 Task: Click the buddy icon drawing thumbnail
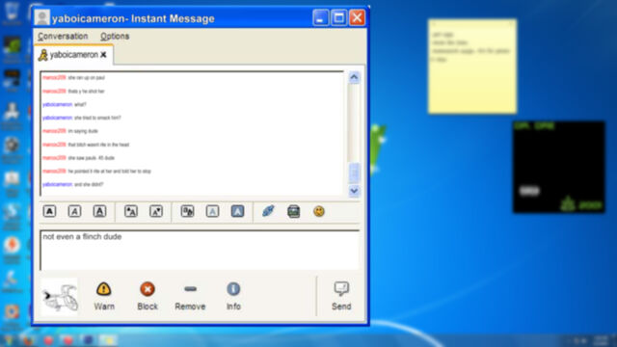[x=59, y=297]
